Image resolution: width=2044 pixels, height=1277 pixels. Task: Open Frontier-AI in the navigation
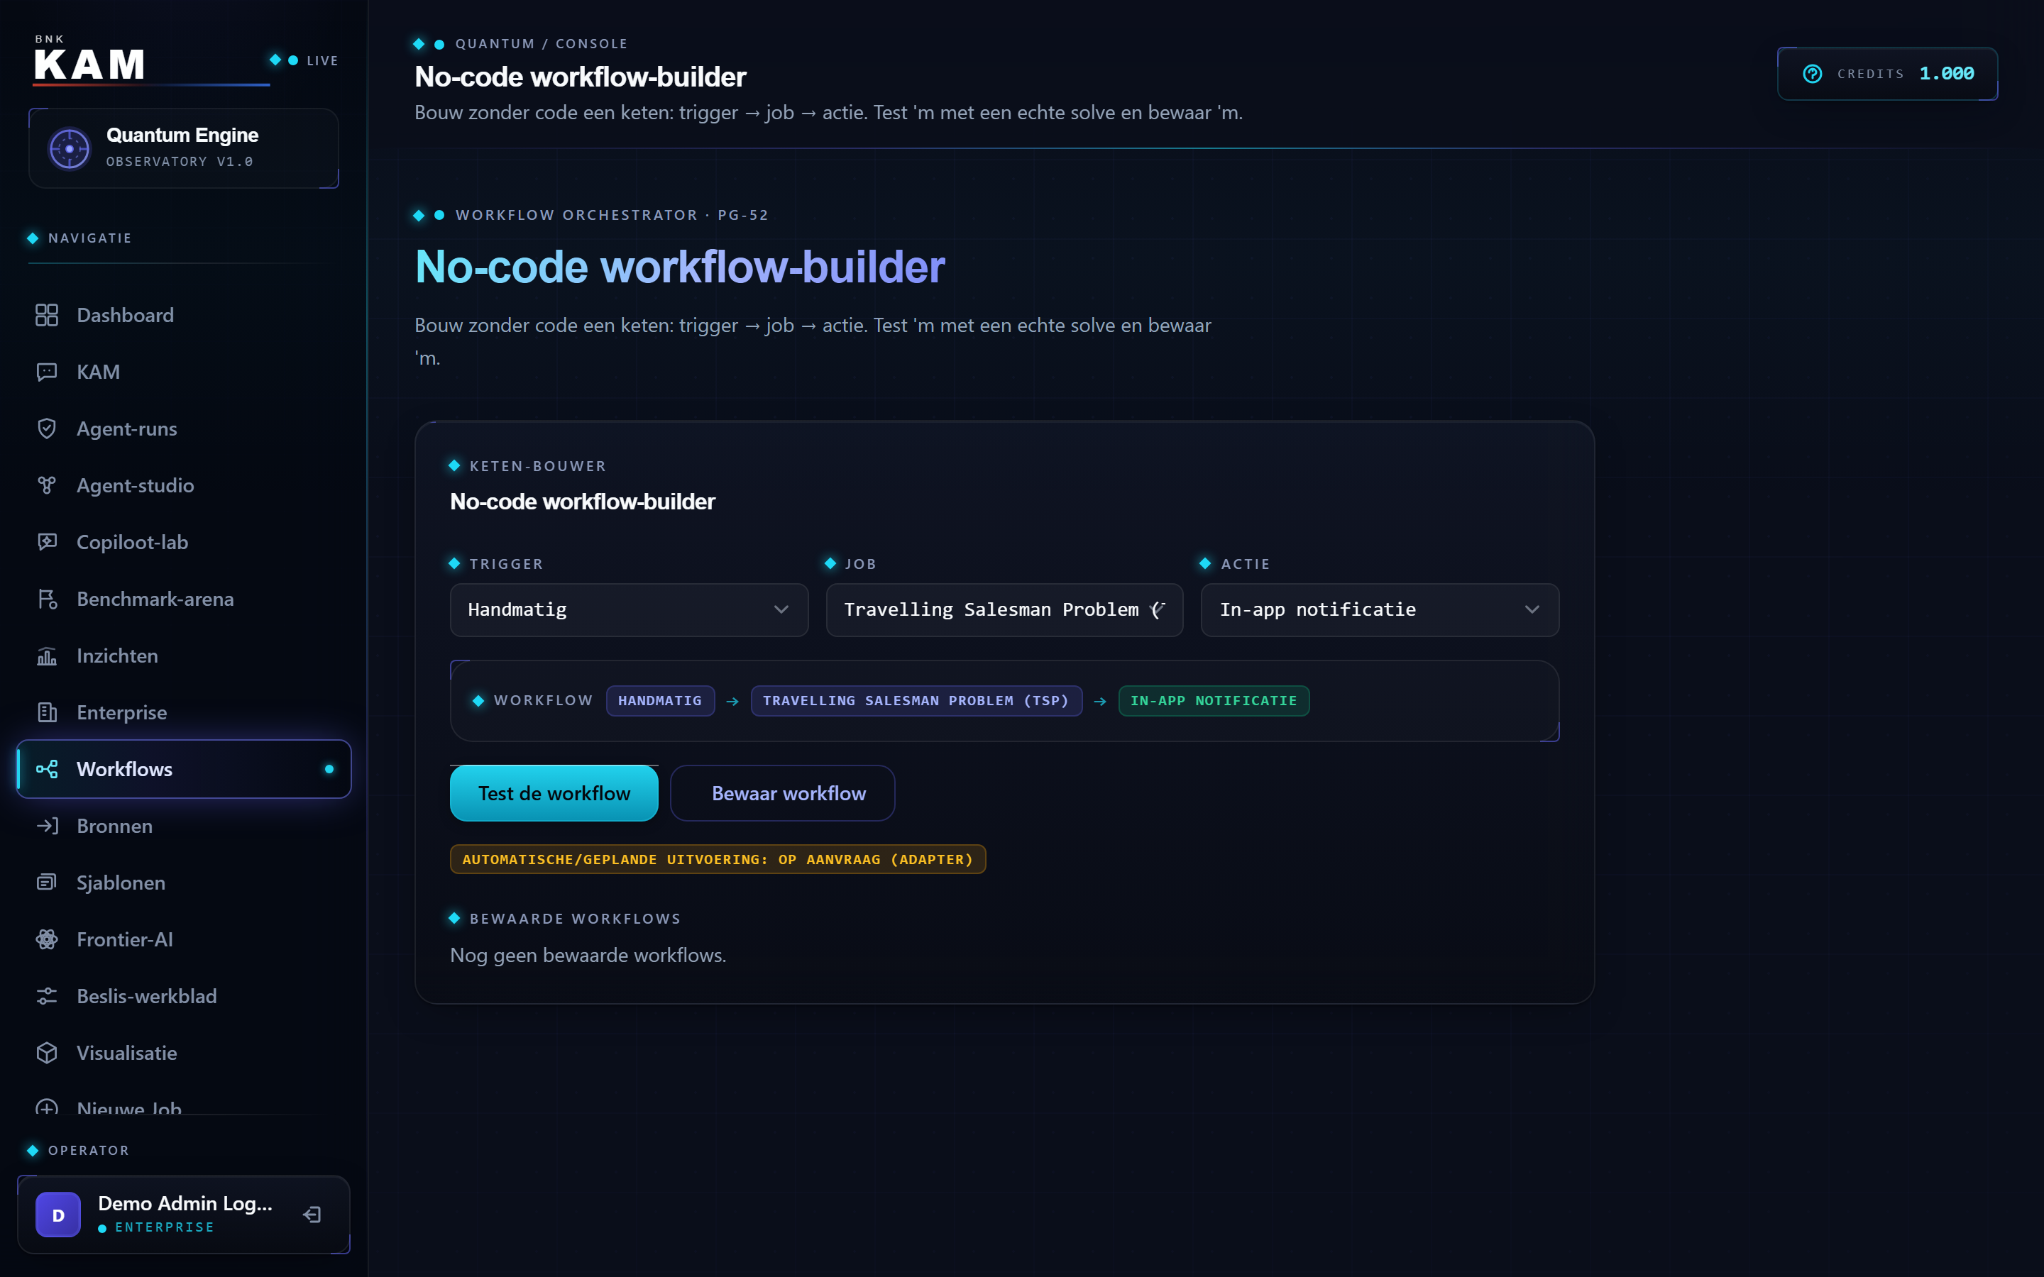pyautogui.click(x=183, y=939)
